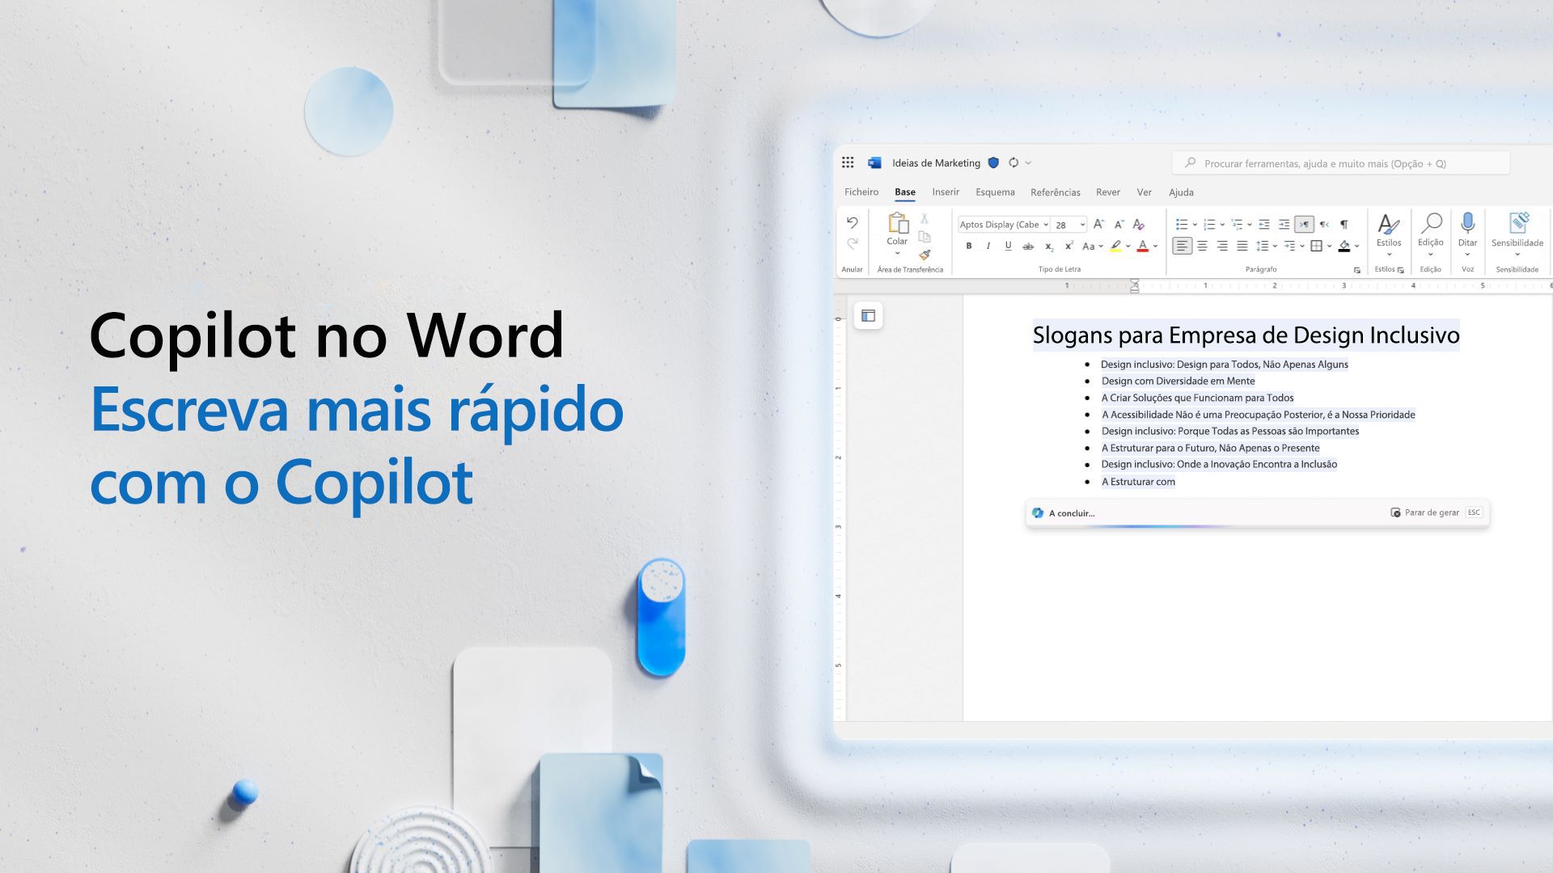Viewport: 1553px width, 873px height.
Task: Click the decrease indent icon
Action: coord(1264,224)
